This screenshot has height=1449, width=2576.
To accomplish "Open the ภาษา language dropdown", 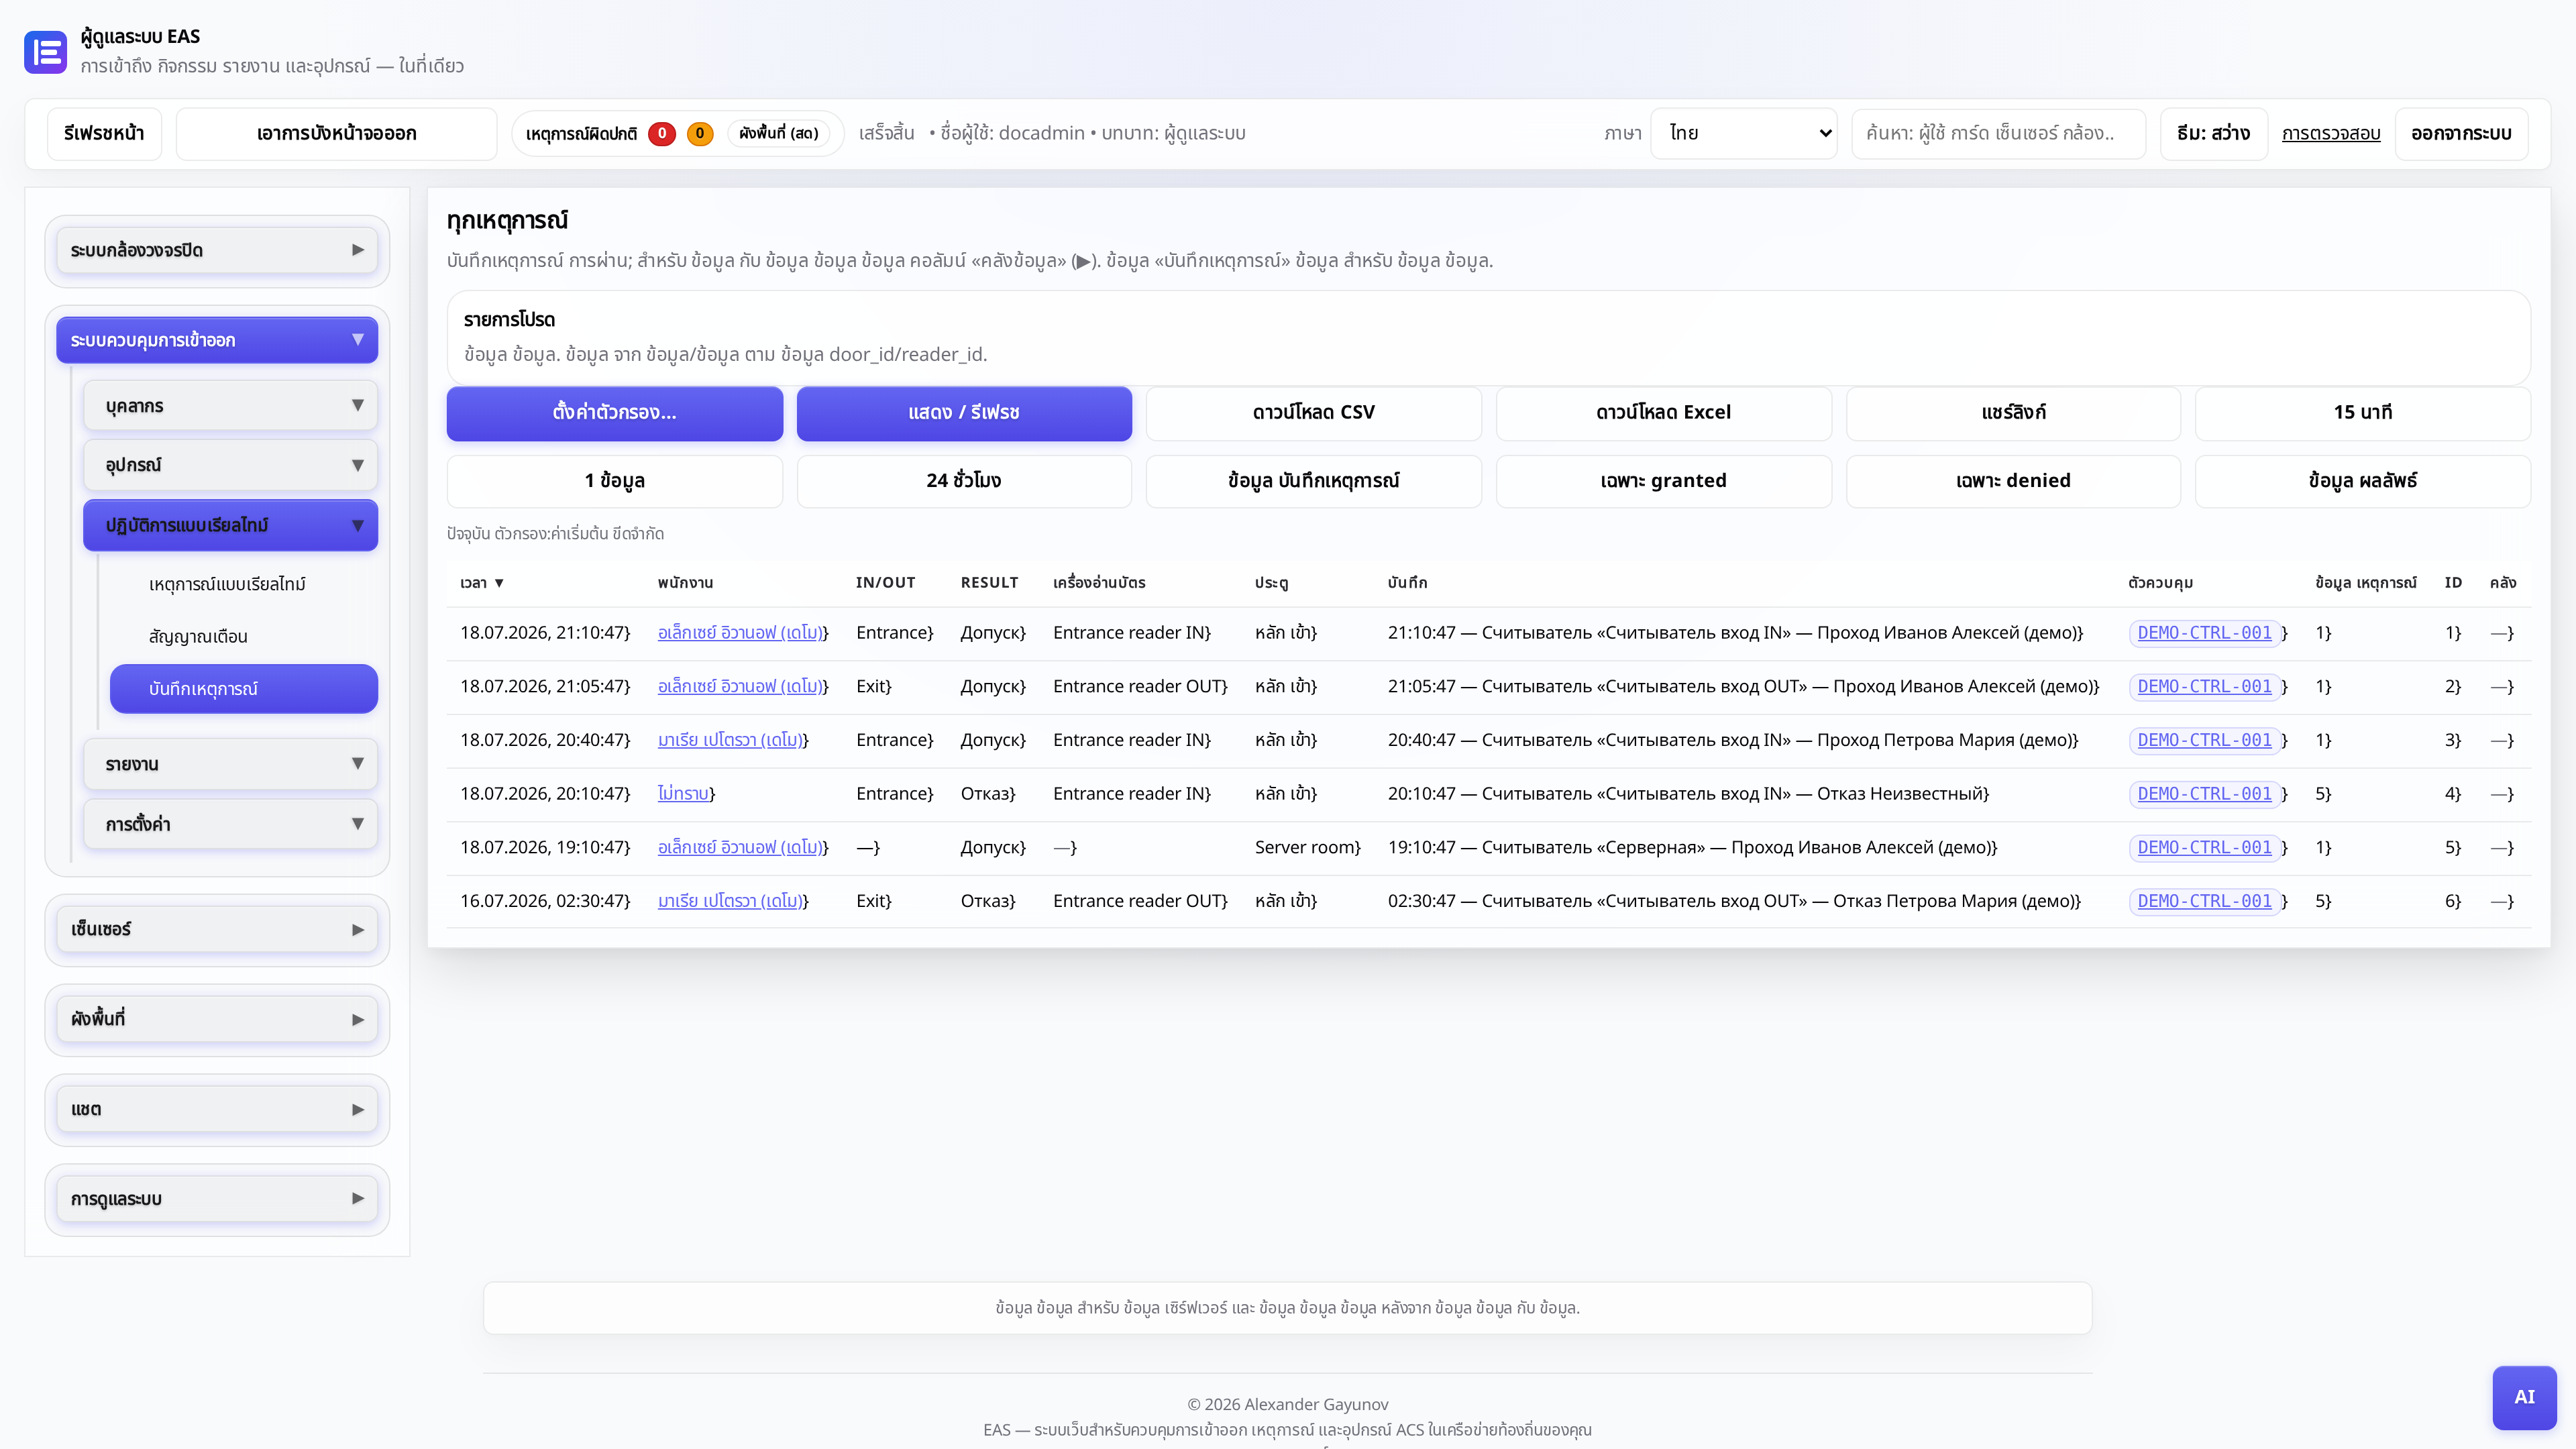I will pyautogui.click(x=1743, y=133).
